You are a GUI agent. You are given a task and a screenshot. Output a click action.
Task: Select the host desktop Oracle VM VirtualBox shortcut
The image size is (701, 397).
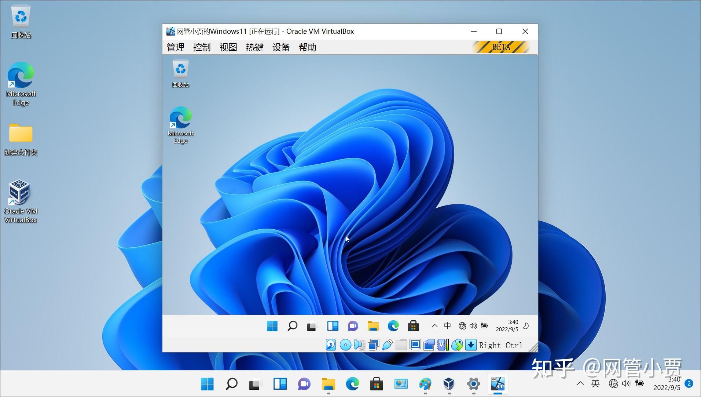[x=21, y=202]
